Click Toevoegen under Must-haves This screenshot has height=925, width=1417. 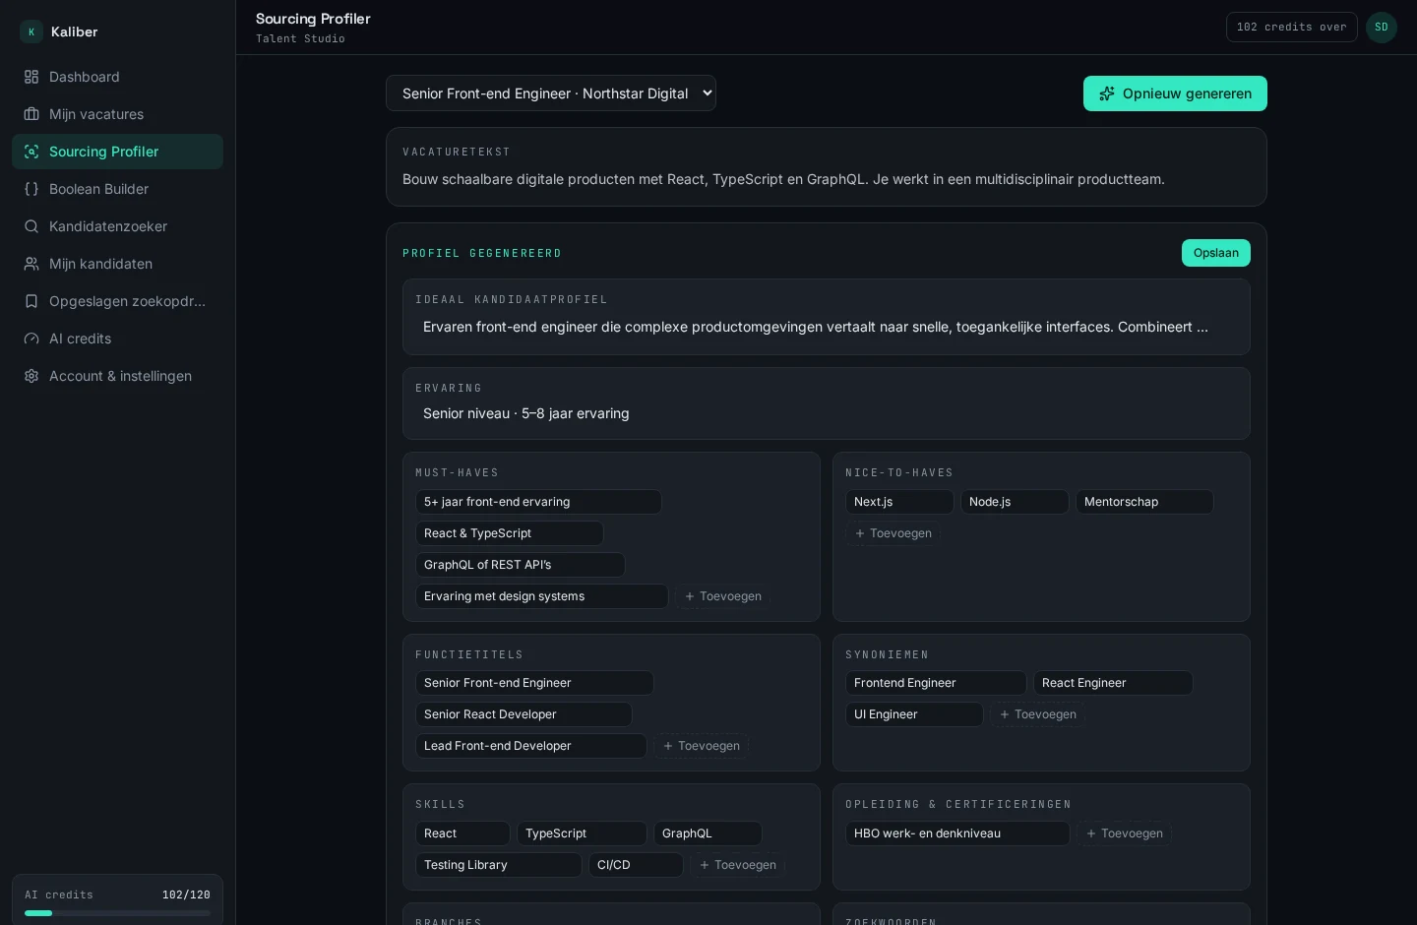[723, 596]
